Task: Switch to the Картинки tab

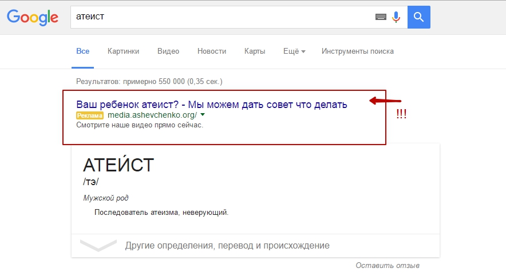Action: [x=123, y=51]
